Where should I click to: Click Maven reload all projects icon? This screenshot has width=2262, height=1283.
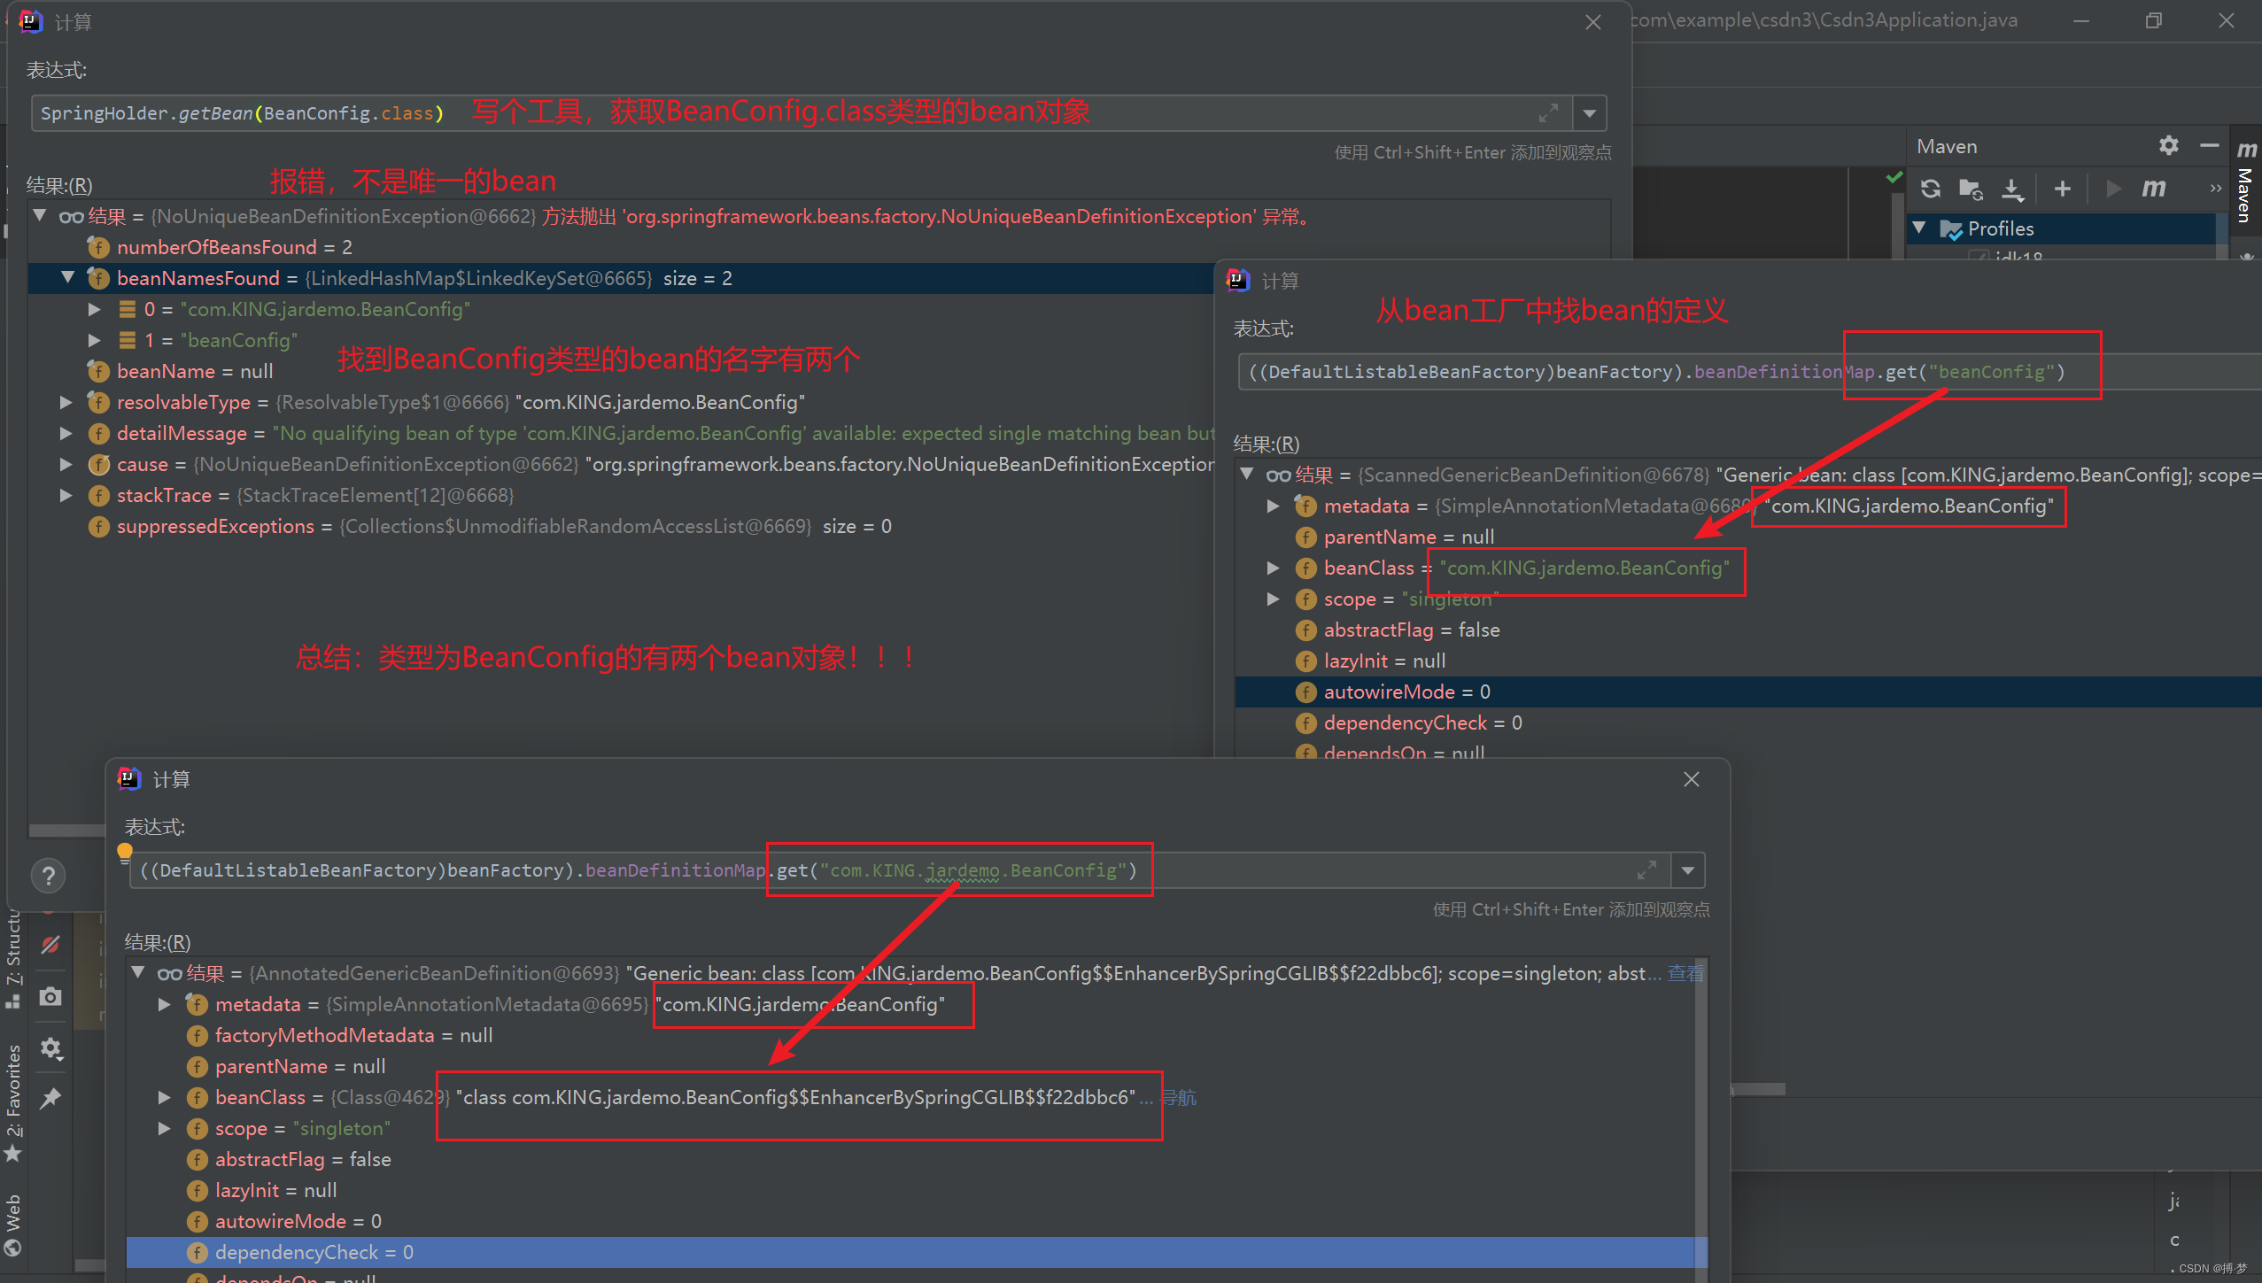tap(1931, 188)
